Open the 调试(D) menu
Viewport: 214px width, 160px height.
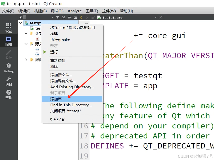pos(57,11)
